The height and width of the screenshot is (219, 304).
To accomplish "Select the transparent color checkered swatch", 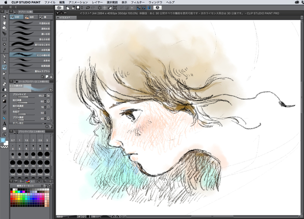I will point(4,147).
